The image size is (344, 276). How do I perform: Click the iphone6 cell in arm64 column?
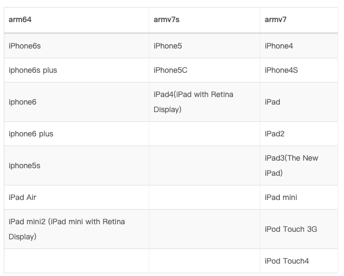[x=77, y=102]
